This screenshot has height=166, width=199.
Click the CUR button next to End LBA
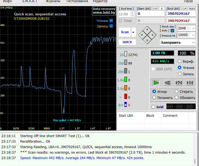click(184, 9)
